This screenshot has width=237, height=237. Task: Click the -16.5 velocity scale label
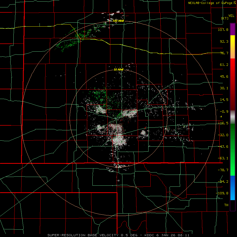click(223, 123)
